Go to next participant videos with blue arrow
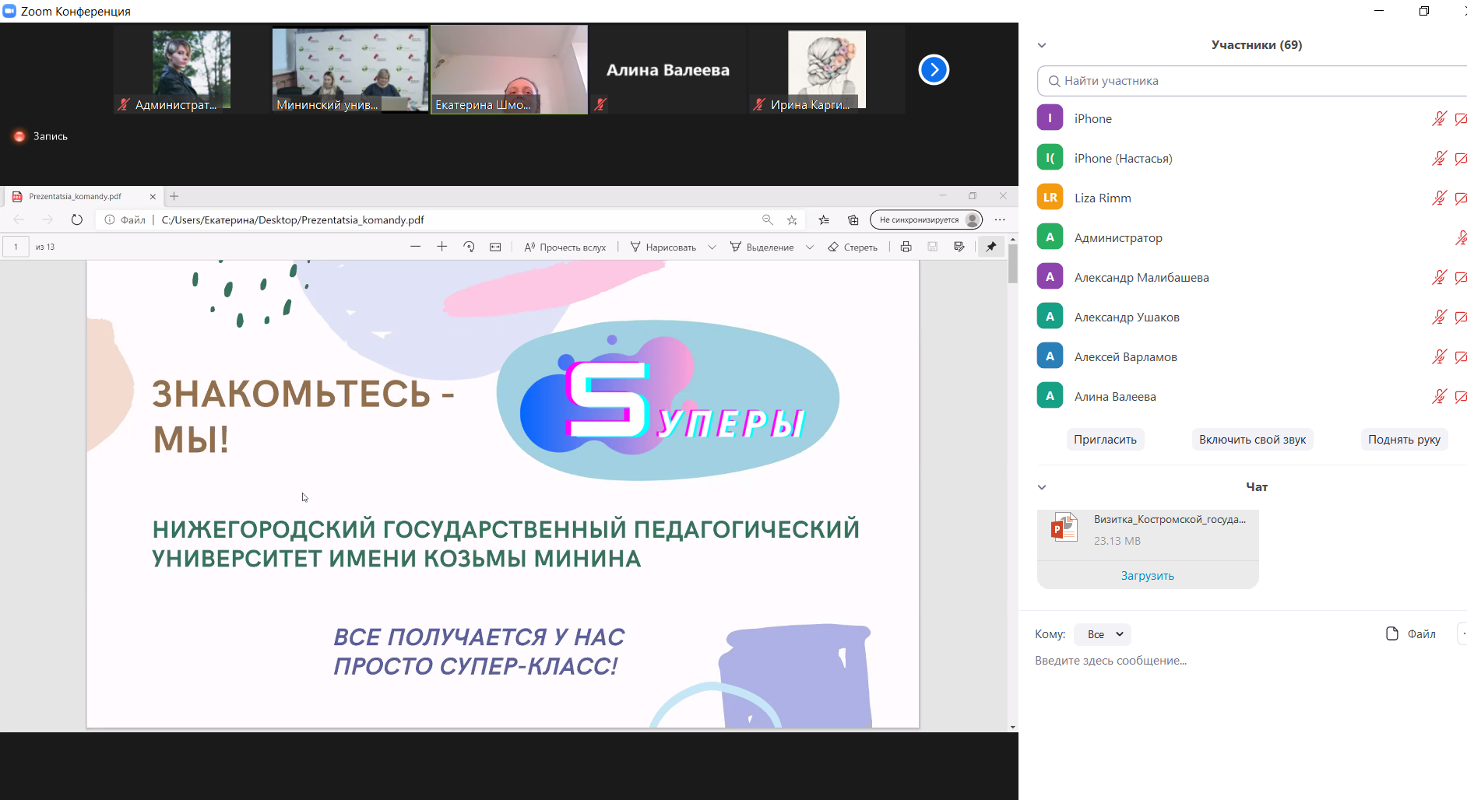 pos(934,70)
